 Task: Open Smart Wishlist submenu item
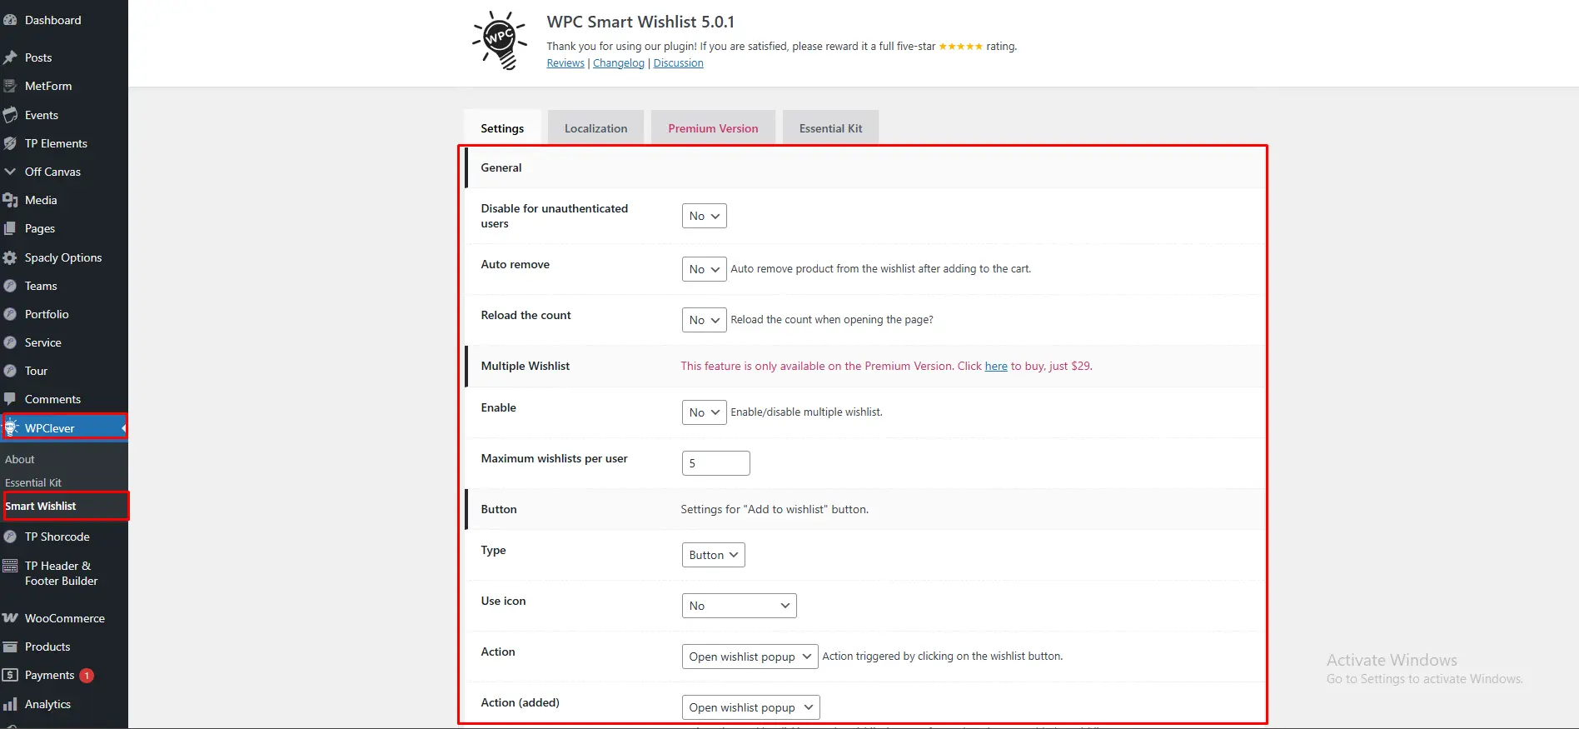pos(40,506)
